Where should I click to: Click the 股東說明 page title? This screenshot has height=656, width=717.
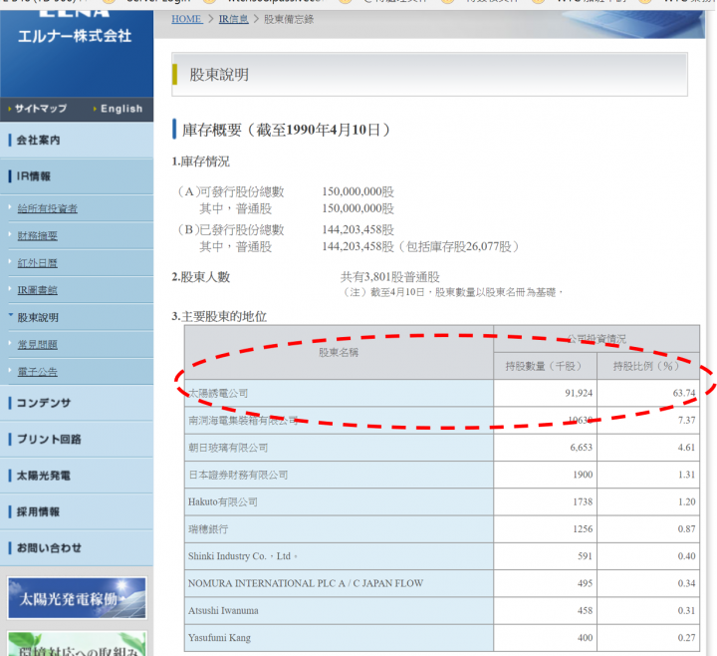(x=219, y=75)
